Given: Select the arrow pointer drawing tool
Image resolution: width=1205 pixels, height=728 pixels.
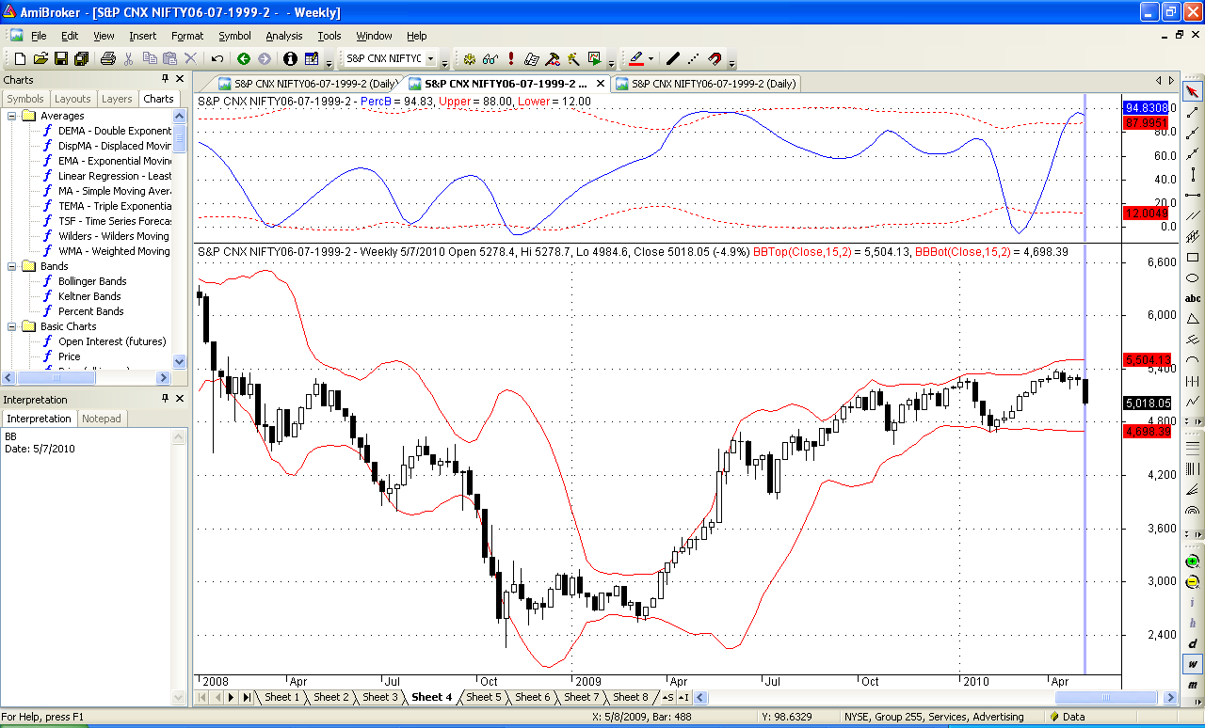Looking at the screenshot, I should [x=1193, y=91].
